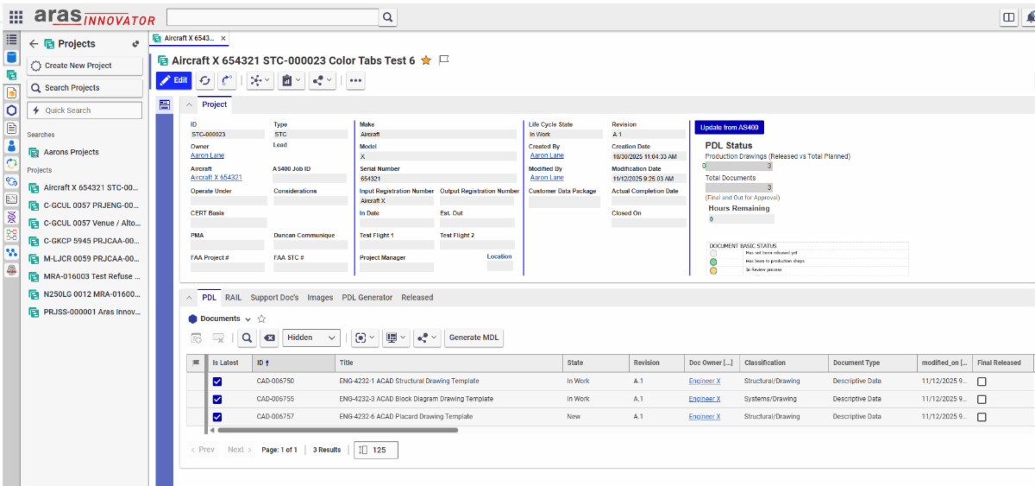
Task: Click the flag column header icon in grid
Action: click(196, 363)
